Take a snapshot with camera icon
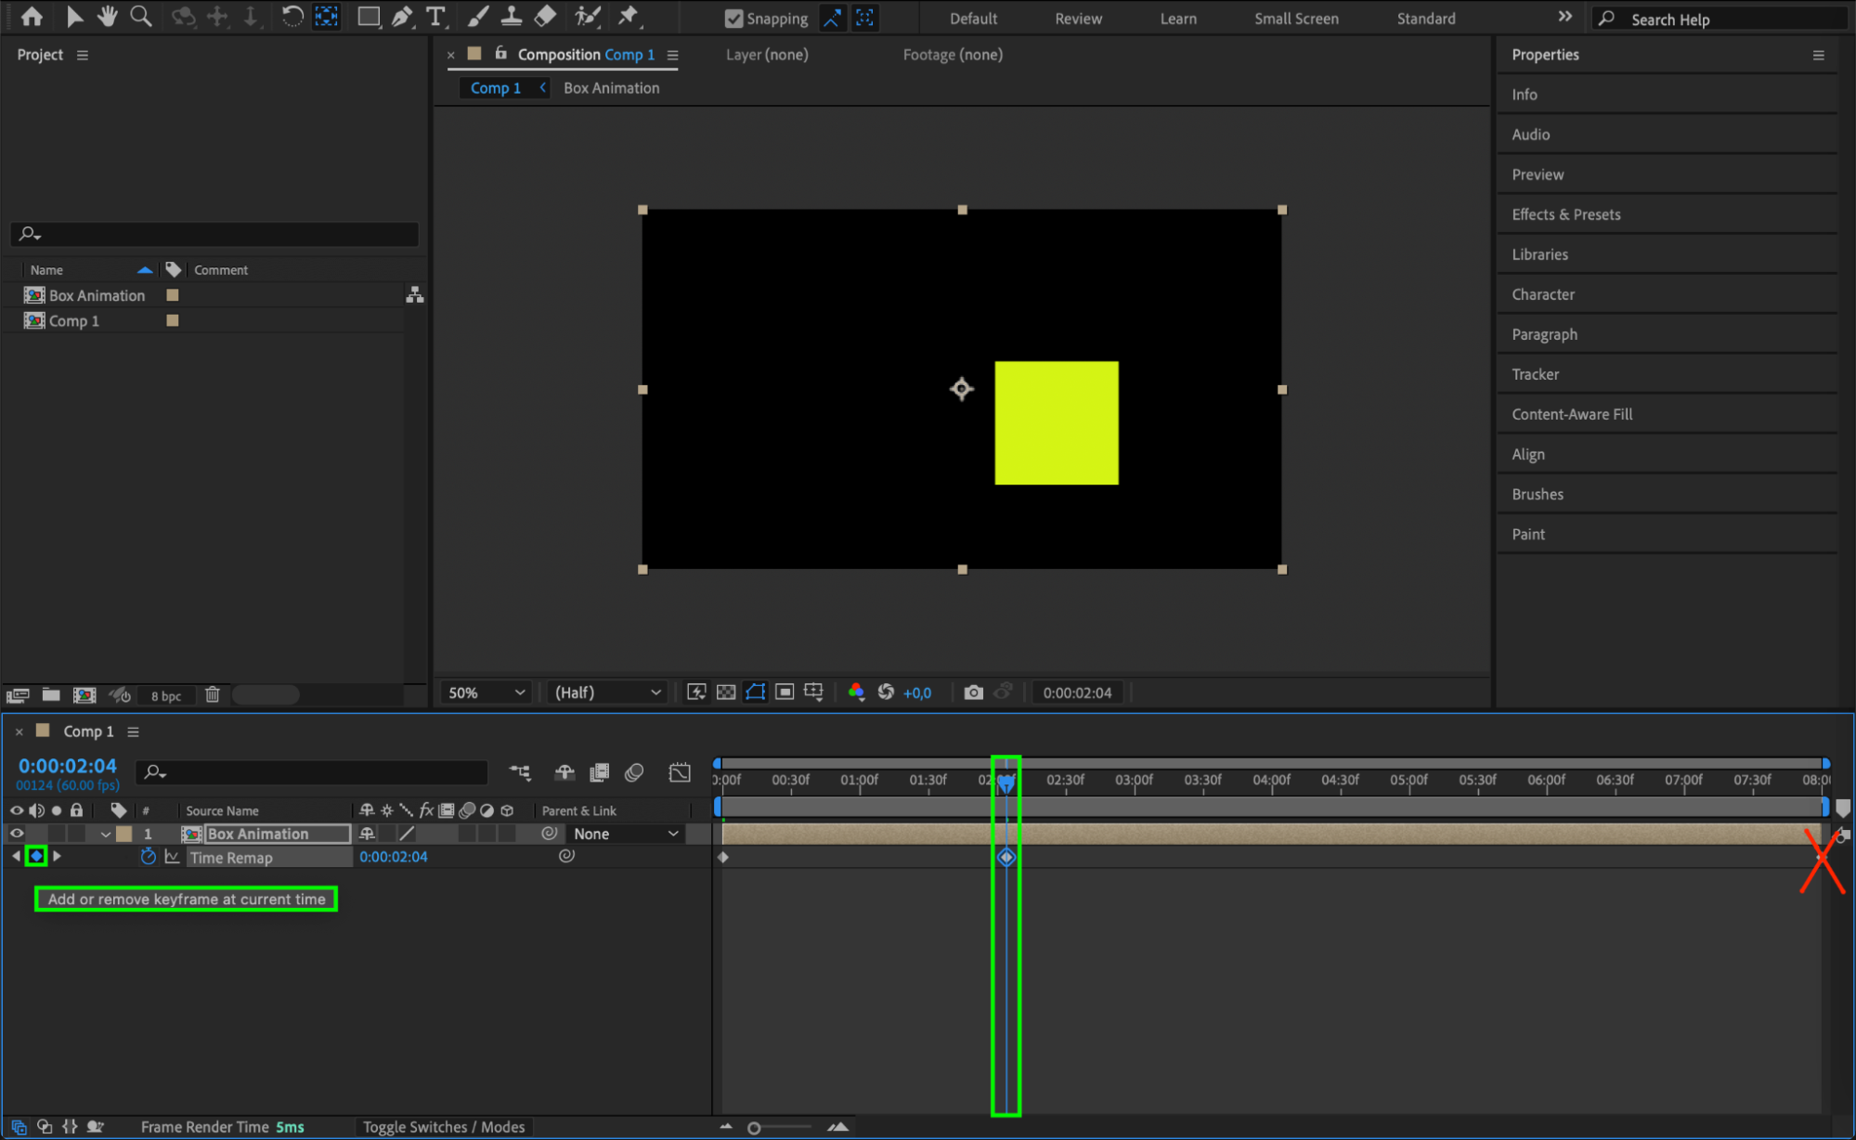The image size is (1856, 1140). coord(973,693)
